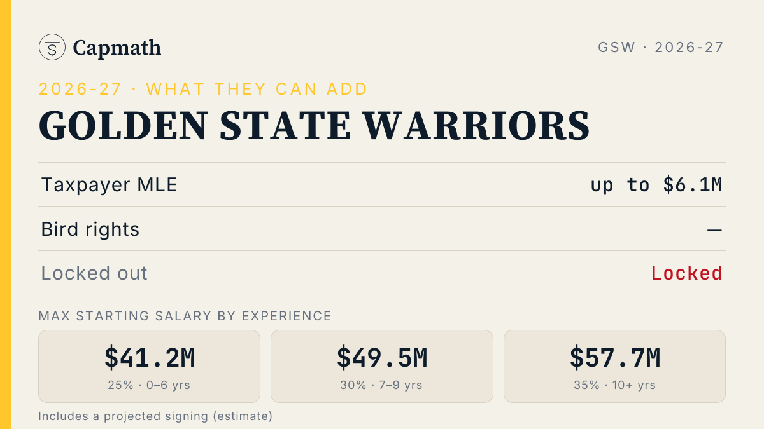Open the $41.2M salary card
The image size is (764, 429).
(x=150, y=366)
